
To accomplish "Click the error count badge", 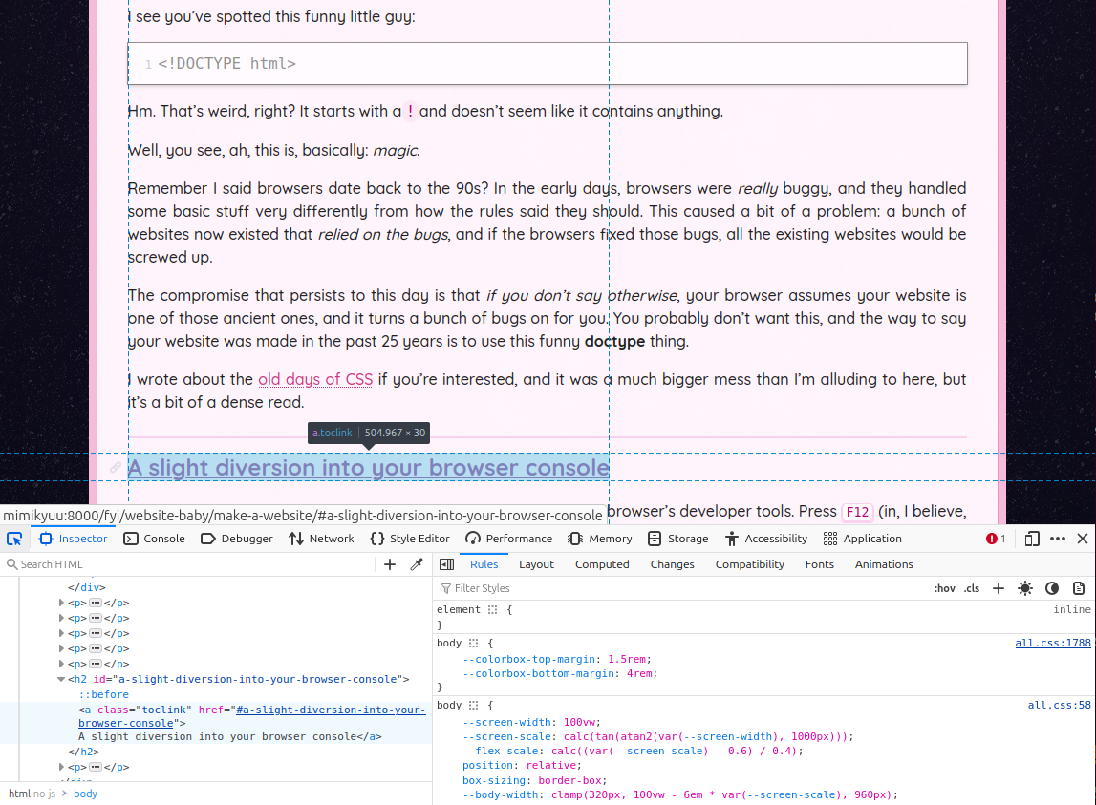I will tap(996, 539).
